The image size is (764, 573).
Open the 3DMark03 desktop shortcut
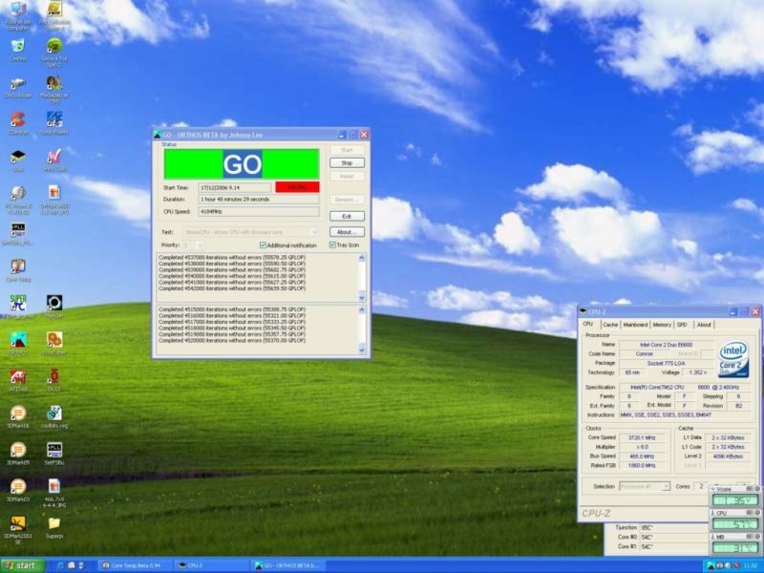coord(18,486)
